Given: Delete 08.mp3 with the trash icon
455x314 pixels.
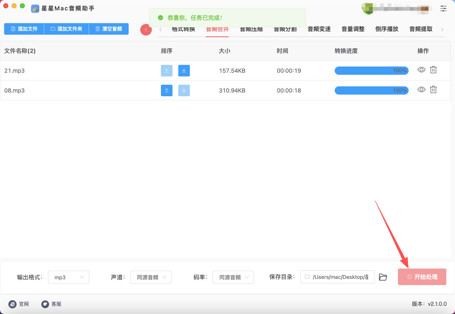Looking at the screenshot, I should [x=433, y=89].
